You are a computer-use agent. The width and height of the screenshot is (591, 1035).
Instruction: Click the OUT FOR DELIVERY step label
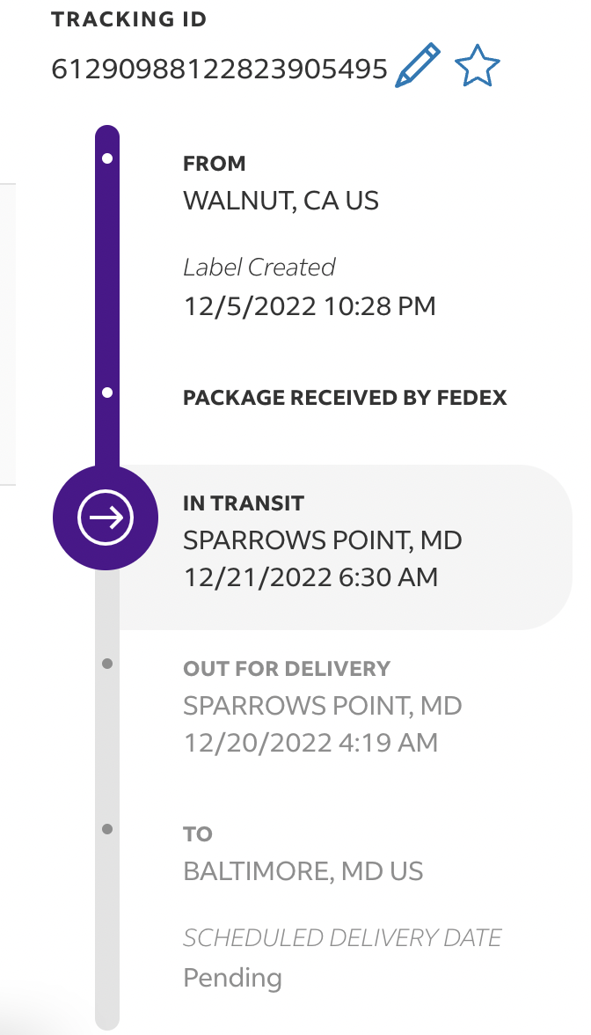pos(286,669)
